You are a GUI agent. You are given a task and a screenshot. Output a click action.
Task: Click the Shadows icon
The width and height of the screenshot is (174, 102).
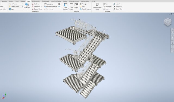[x=33, y=4]
